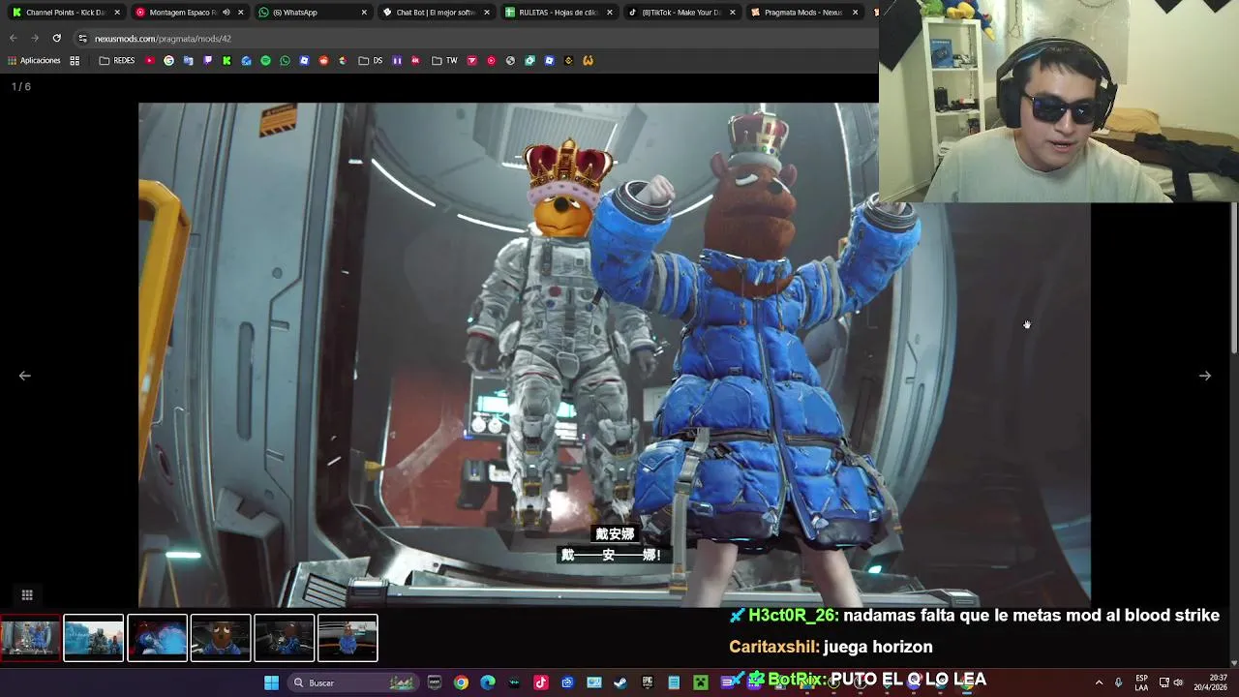Select the third gallery thumbnail
This screenshot has width=1239, height=697.
[157, 638]
